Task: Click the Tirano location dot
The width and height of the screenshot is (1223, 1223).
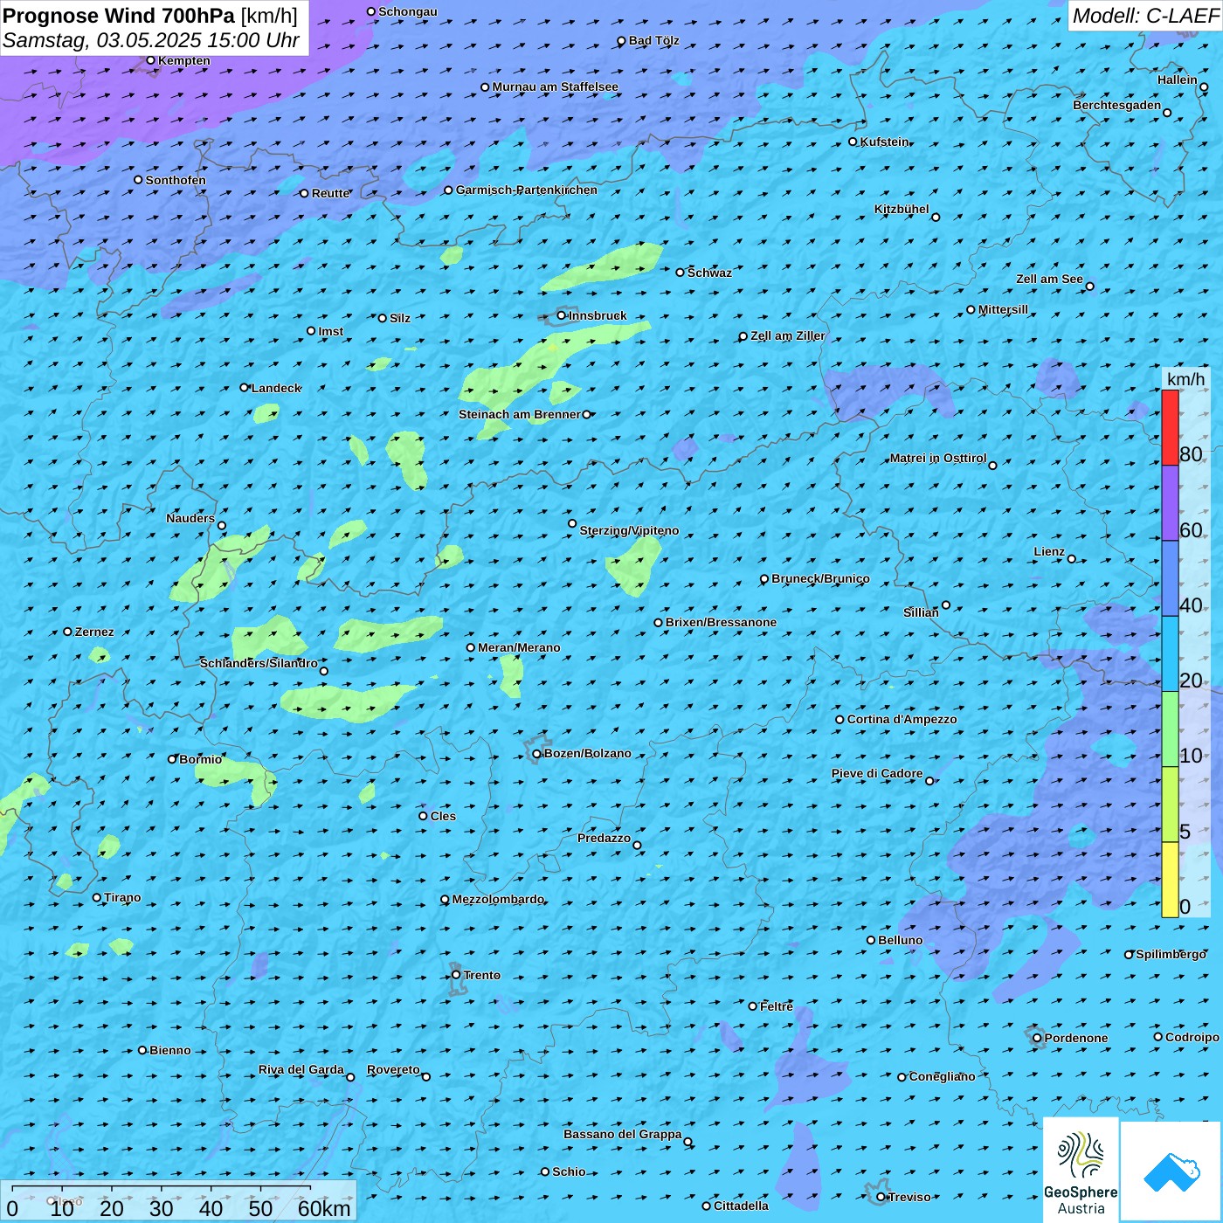Action: (97, 897)
